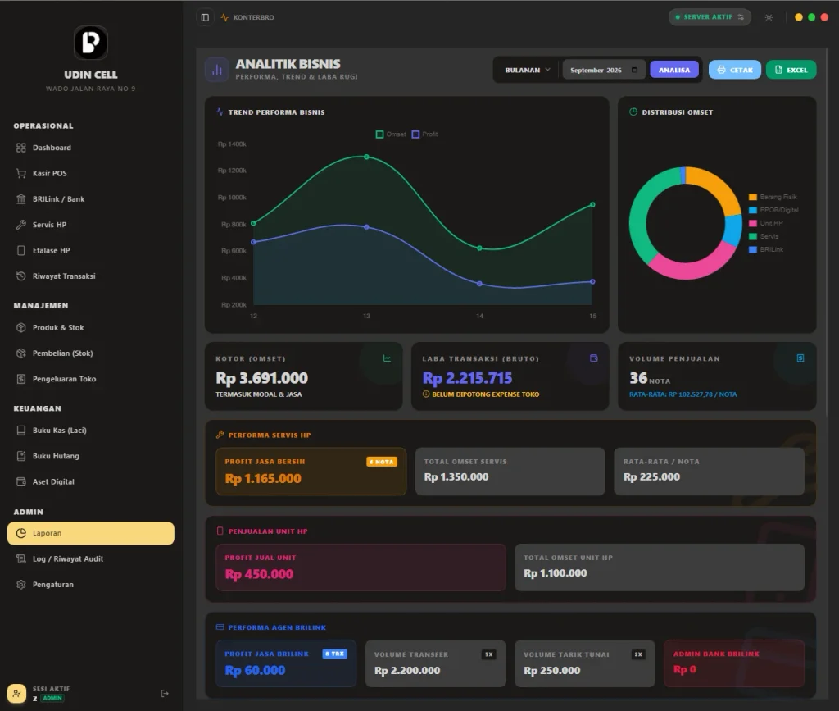Click the Profit Jasa Bersih card
This screenshot has width=839, height=711.
311,472
